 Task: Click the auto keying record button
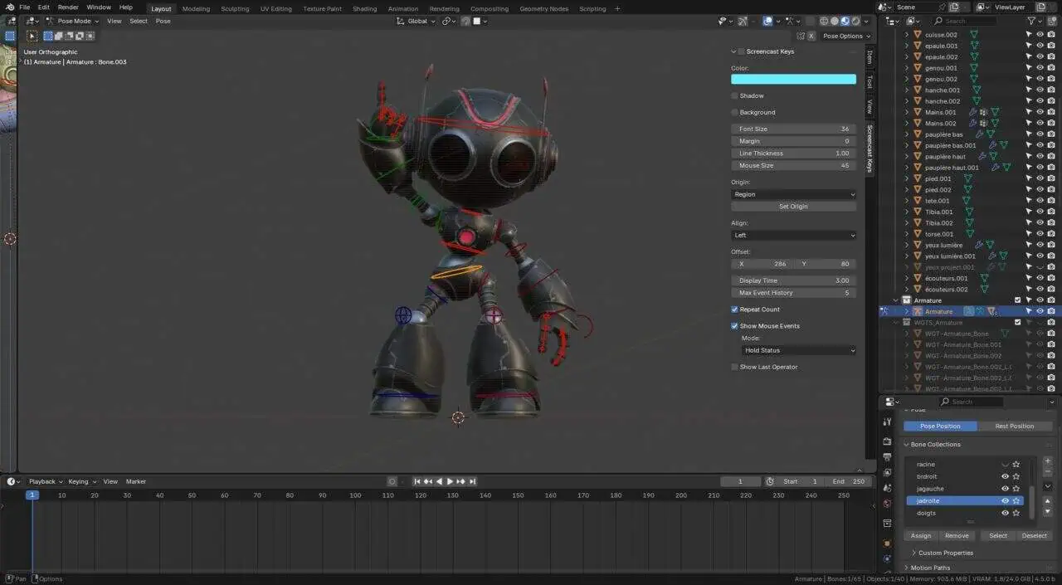(392, 481)
